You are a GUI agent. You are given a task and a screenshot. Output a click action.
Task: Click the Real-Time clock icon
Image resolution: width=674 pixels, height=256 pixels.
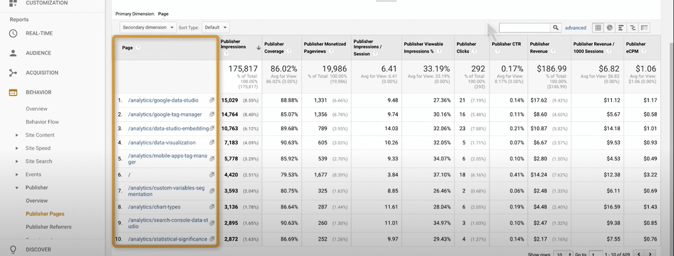coord(13,33)
